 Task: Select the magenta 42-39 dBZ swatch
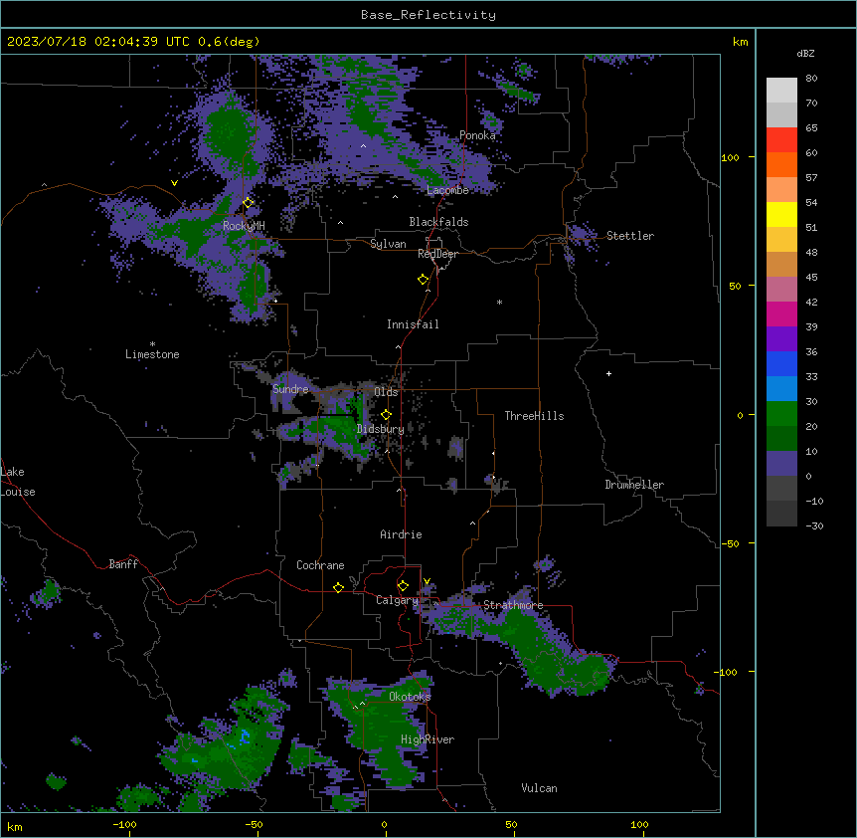tap(781, 314)
